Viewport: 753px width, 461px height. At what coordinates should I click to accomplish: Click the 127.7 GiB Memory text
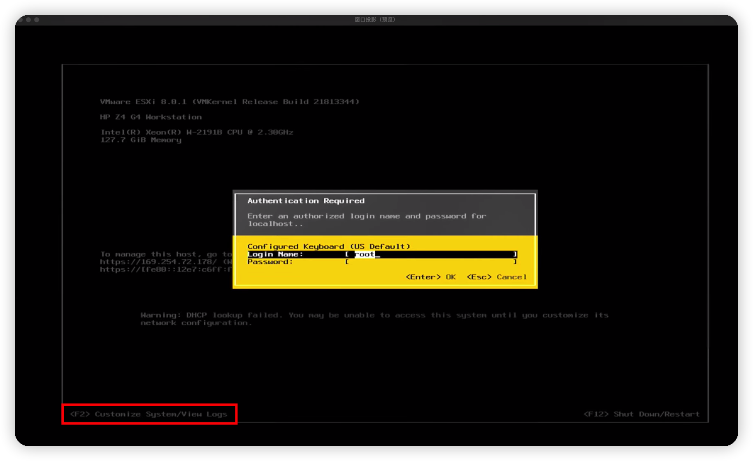click(x=141, y=140)
